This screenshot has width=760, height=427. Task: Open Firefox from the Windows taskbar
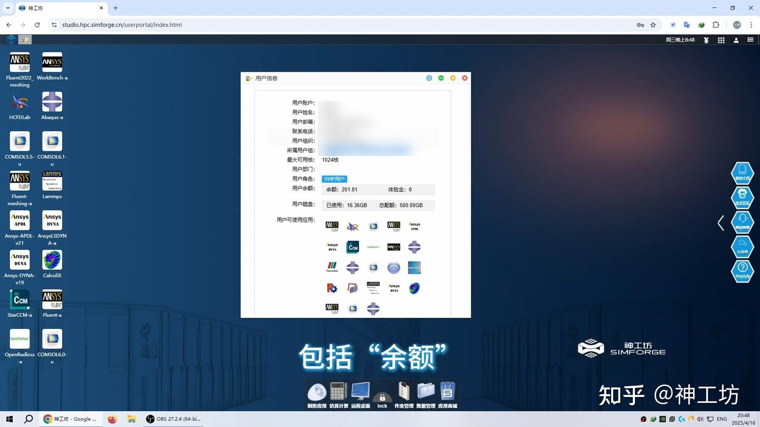click(112, 419)
